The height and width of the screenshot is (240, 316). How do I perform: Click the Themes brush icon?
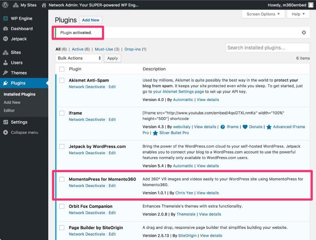click(6, 73)
